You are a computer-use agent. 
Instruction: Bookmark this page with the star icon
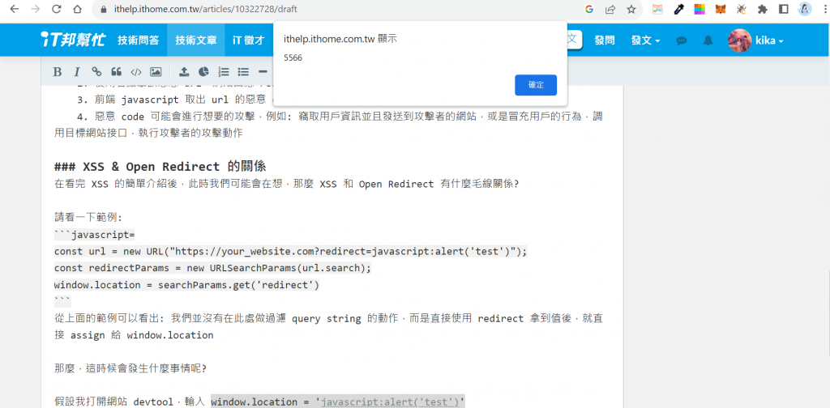click(631, 9)
